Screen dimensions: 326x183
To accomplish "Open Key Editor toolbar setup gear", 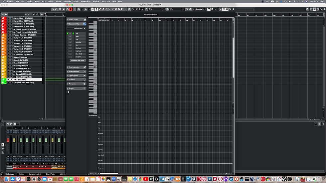I will (x=234, y=9).
